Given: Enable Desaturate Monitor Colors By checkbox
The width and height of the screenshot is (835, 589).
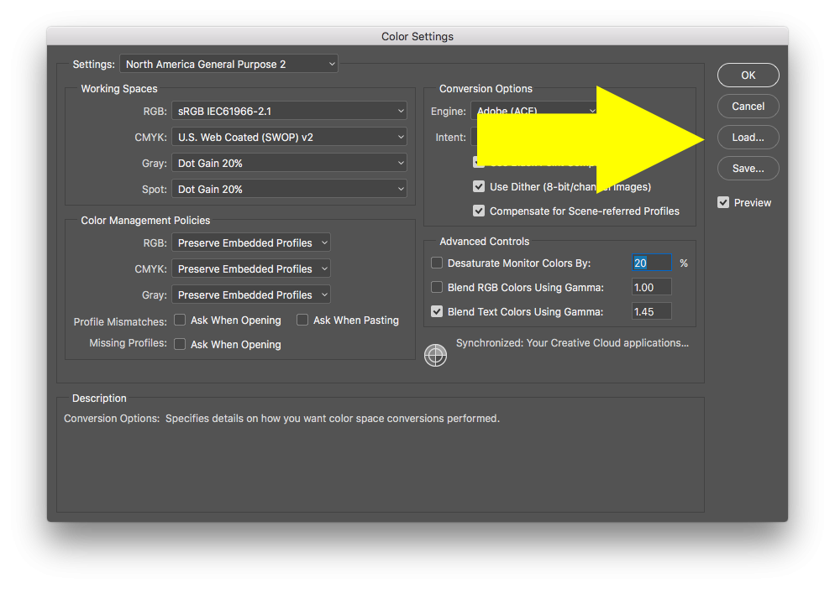Looking at the screenshot, I should [x=437, y=263].
